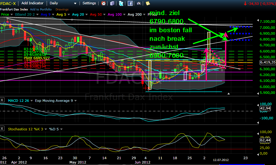276x165 pixels.
Task: Click the R3 pivot level label
Action: tap(34, 49)
